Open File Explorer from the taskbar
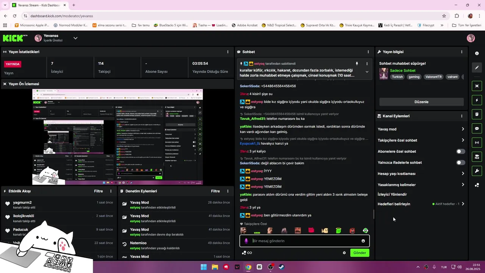 [x=214, y=267]
